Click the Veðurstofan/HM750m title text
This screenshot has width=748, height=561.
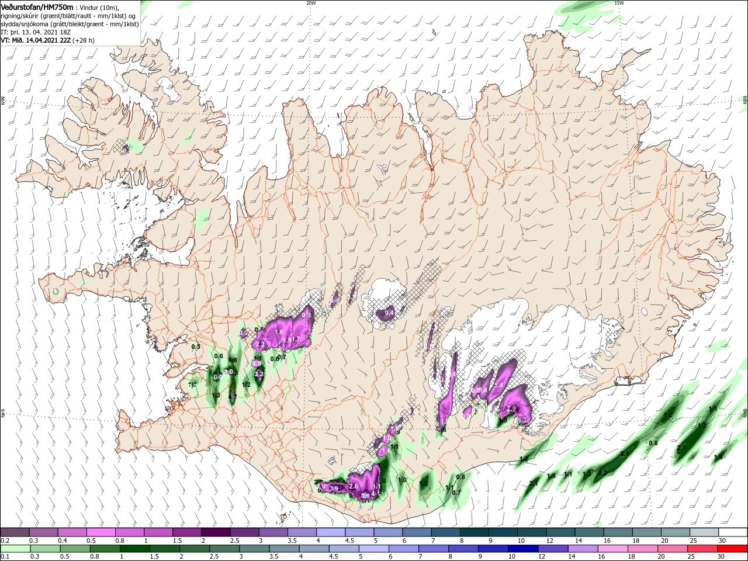(37, 6)
